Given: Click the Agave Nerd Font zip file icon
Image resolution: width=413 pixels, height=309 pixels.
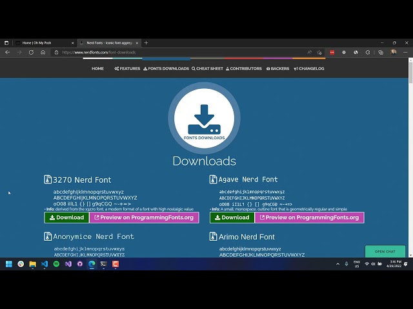Looking at the screenshot, I should [213, 180].
